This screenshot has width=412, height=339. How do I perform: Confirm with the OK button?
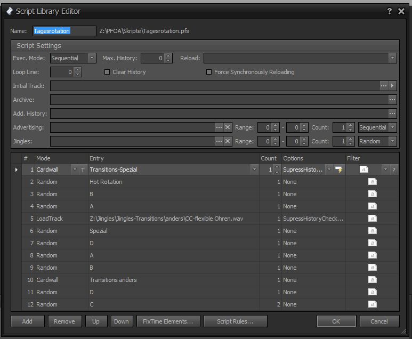click(336, 321)
